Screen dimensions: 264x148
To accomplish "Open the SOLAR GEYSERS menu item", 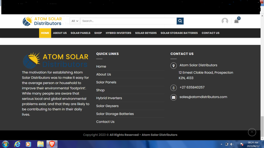I will [x=146, y=33].
